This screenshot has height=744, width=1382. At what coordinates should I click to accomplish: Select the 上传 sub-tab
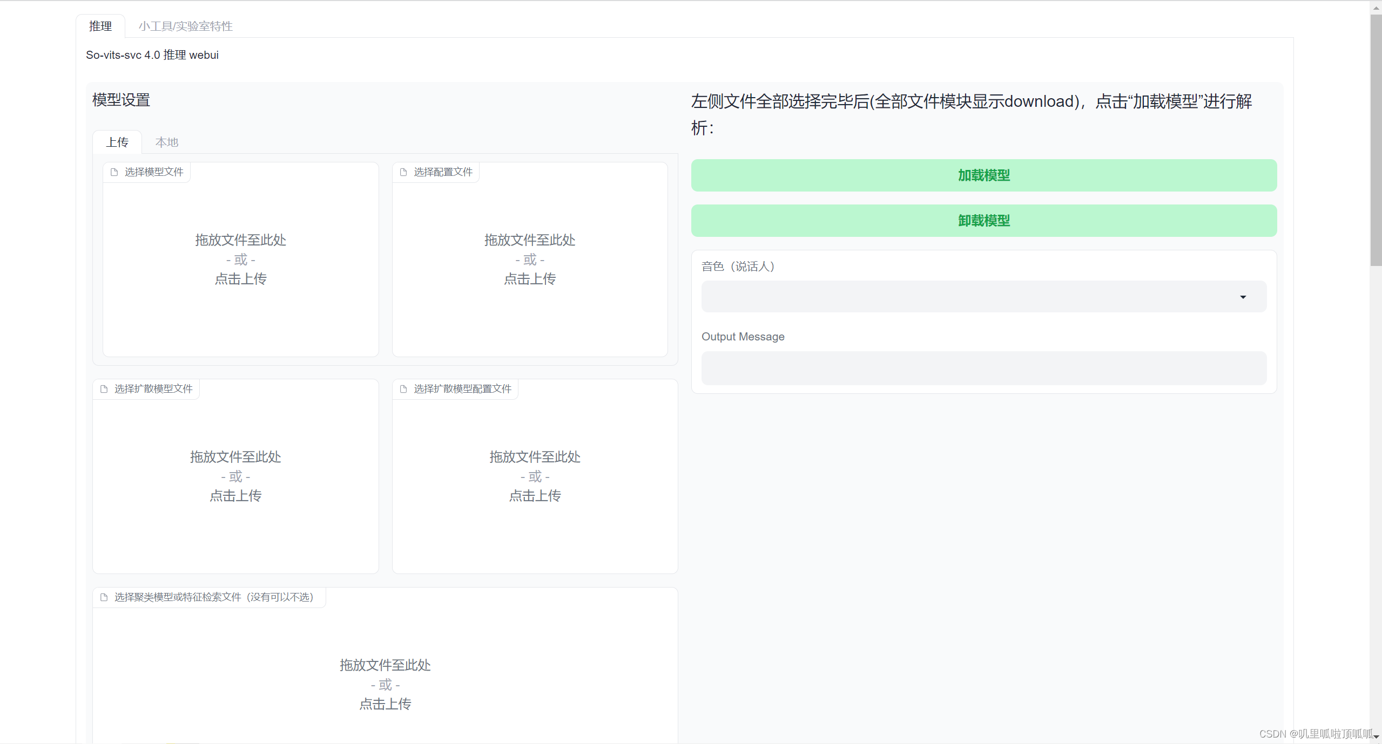point(117,142)
